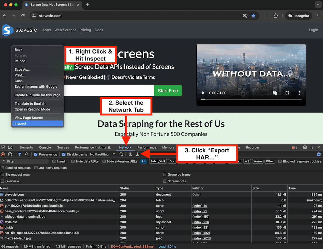Viewport: 323px width, 249px height.
Task: Bookmark this page with the star icon
Action: [253, 16]
